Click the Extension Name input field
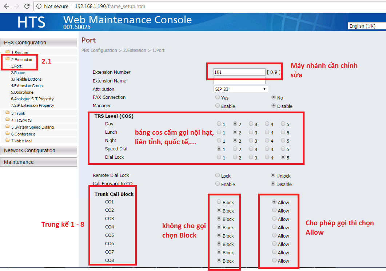The width and height of the screenshot is (386, 271). point(239,81)
